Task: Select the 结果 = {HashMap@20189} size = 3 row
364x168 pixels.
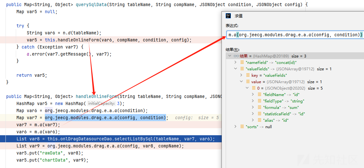Action: [x=295, y=56]
